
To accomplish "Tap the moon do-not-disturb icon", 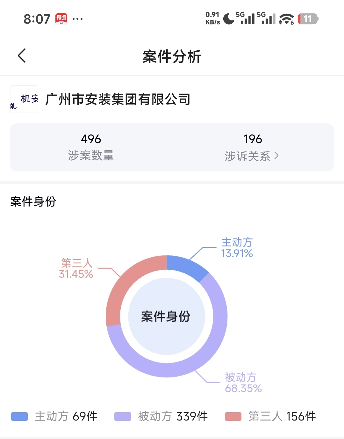I will click(228, 19).
